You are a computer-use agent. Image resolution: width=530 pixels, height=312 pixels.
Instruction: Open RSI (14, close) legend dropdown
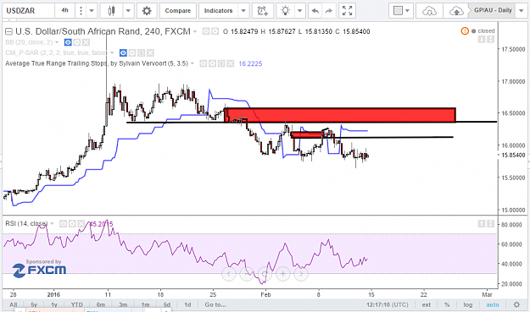[x=52, y=224]
